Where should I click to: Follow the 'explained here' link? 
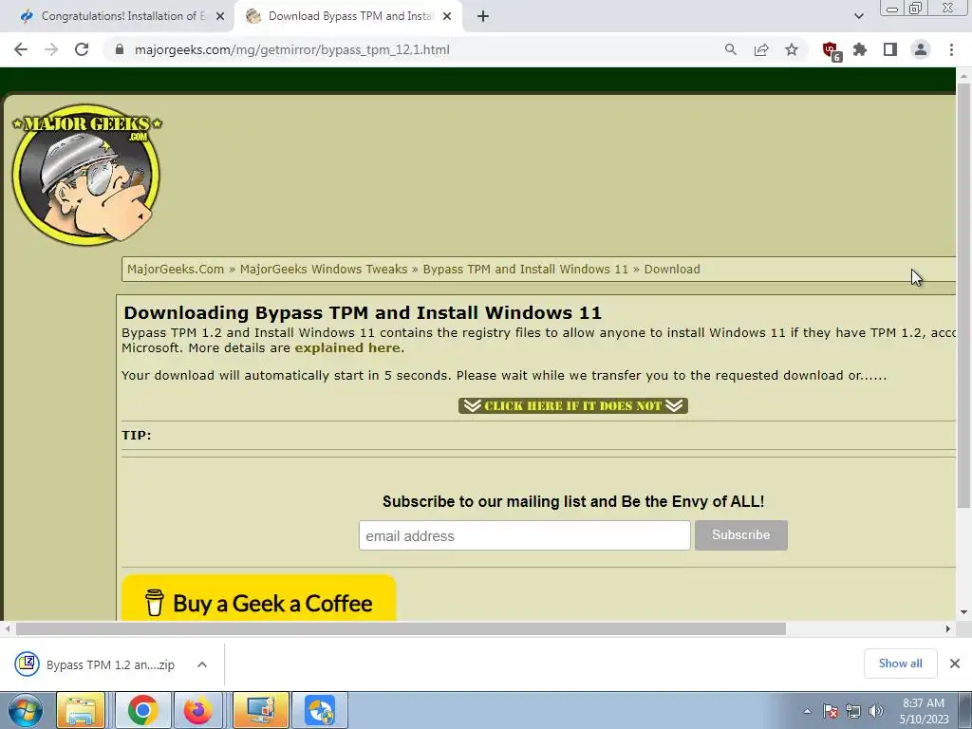click(x=347, y=347)
